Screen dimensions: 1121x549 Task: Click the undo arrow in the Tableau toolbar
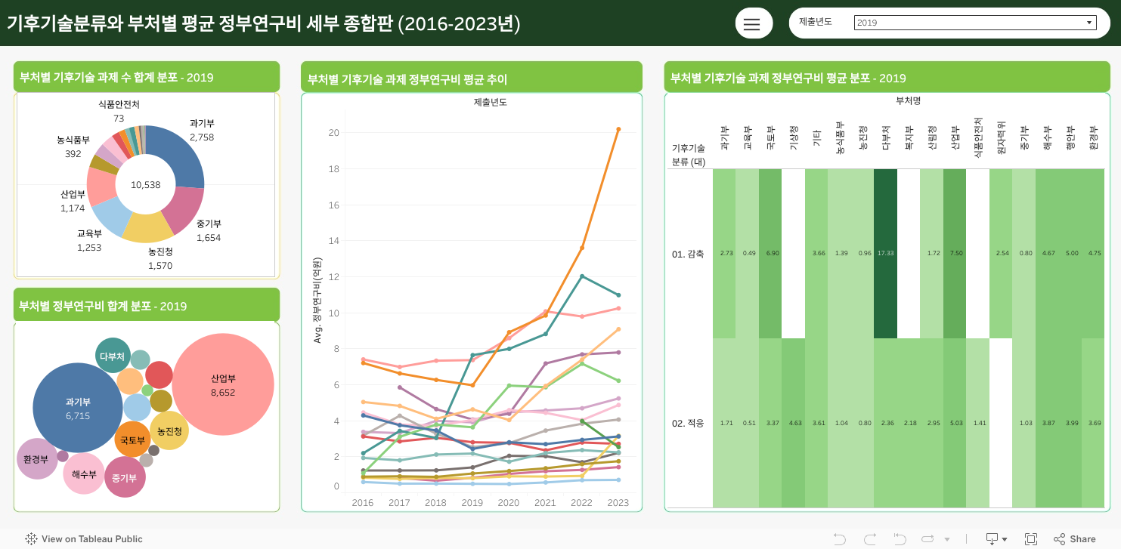point(841,538)
